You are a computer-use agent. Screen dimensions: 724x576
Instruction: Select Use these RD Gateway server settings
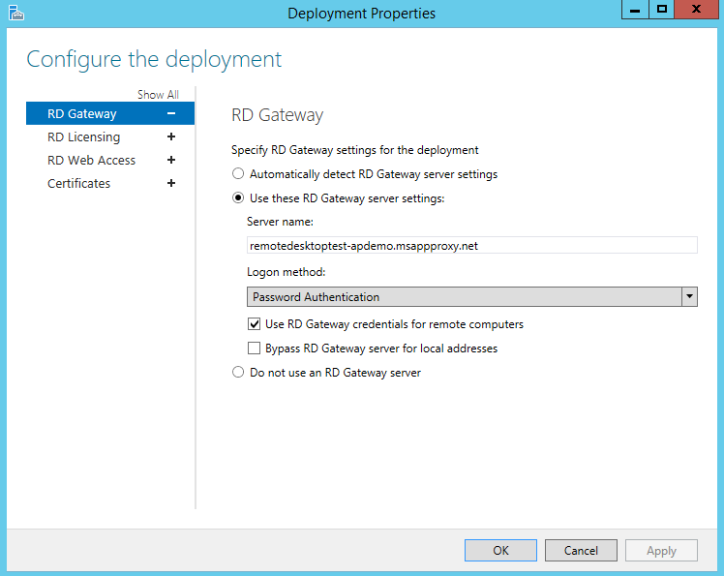(238, 198)
